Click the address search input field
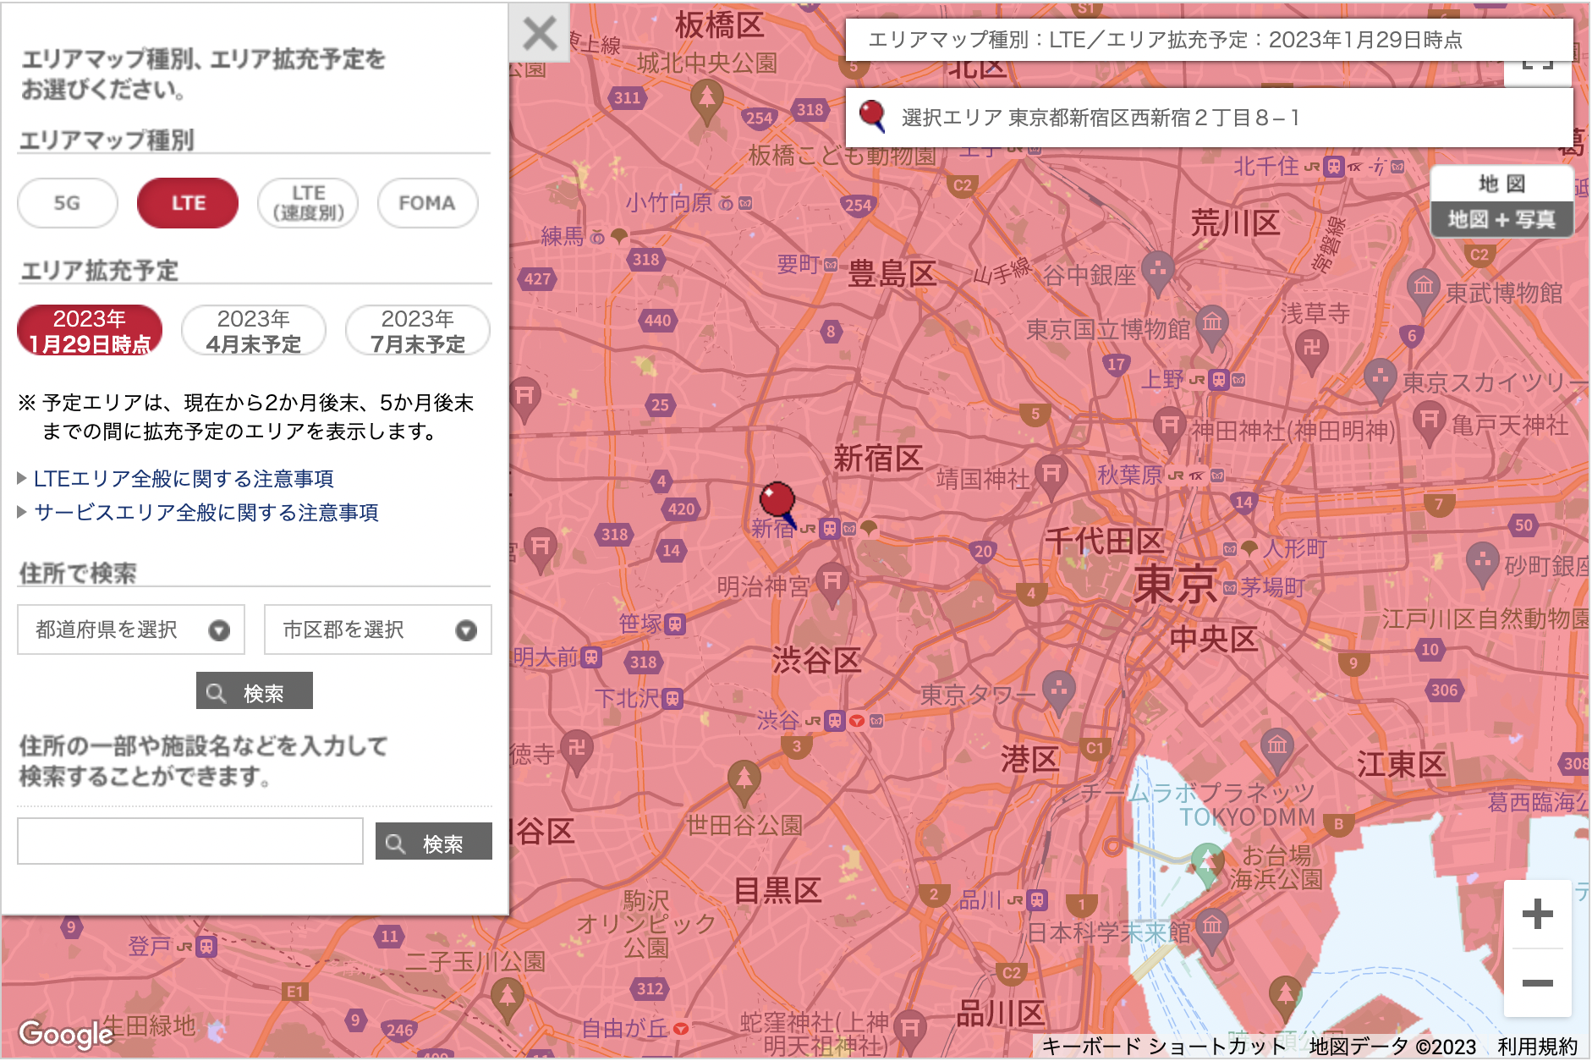Image resolution: width=1592 pixels, height=1061 pixels. (189, 842)
